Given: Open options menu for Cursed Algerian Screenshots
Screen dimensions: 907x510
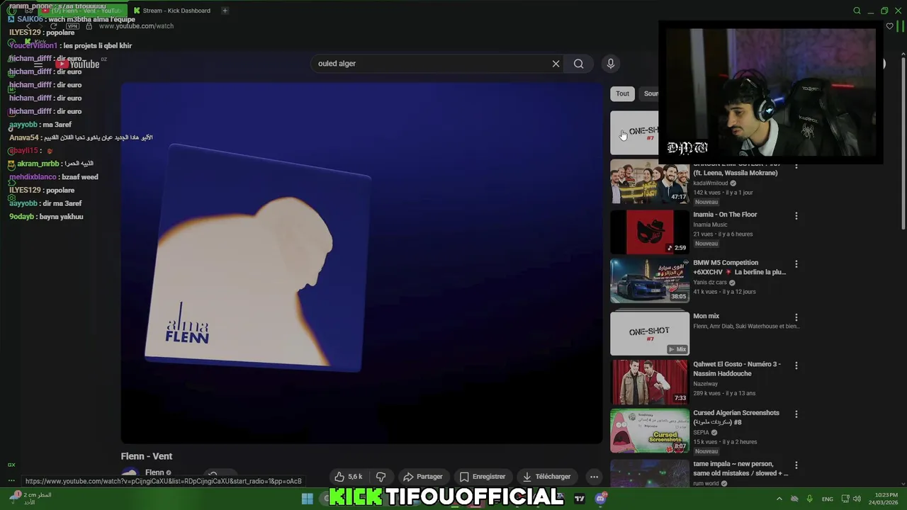Looking at the screenshot, I should point(796,414).
